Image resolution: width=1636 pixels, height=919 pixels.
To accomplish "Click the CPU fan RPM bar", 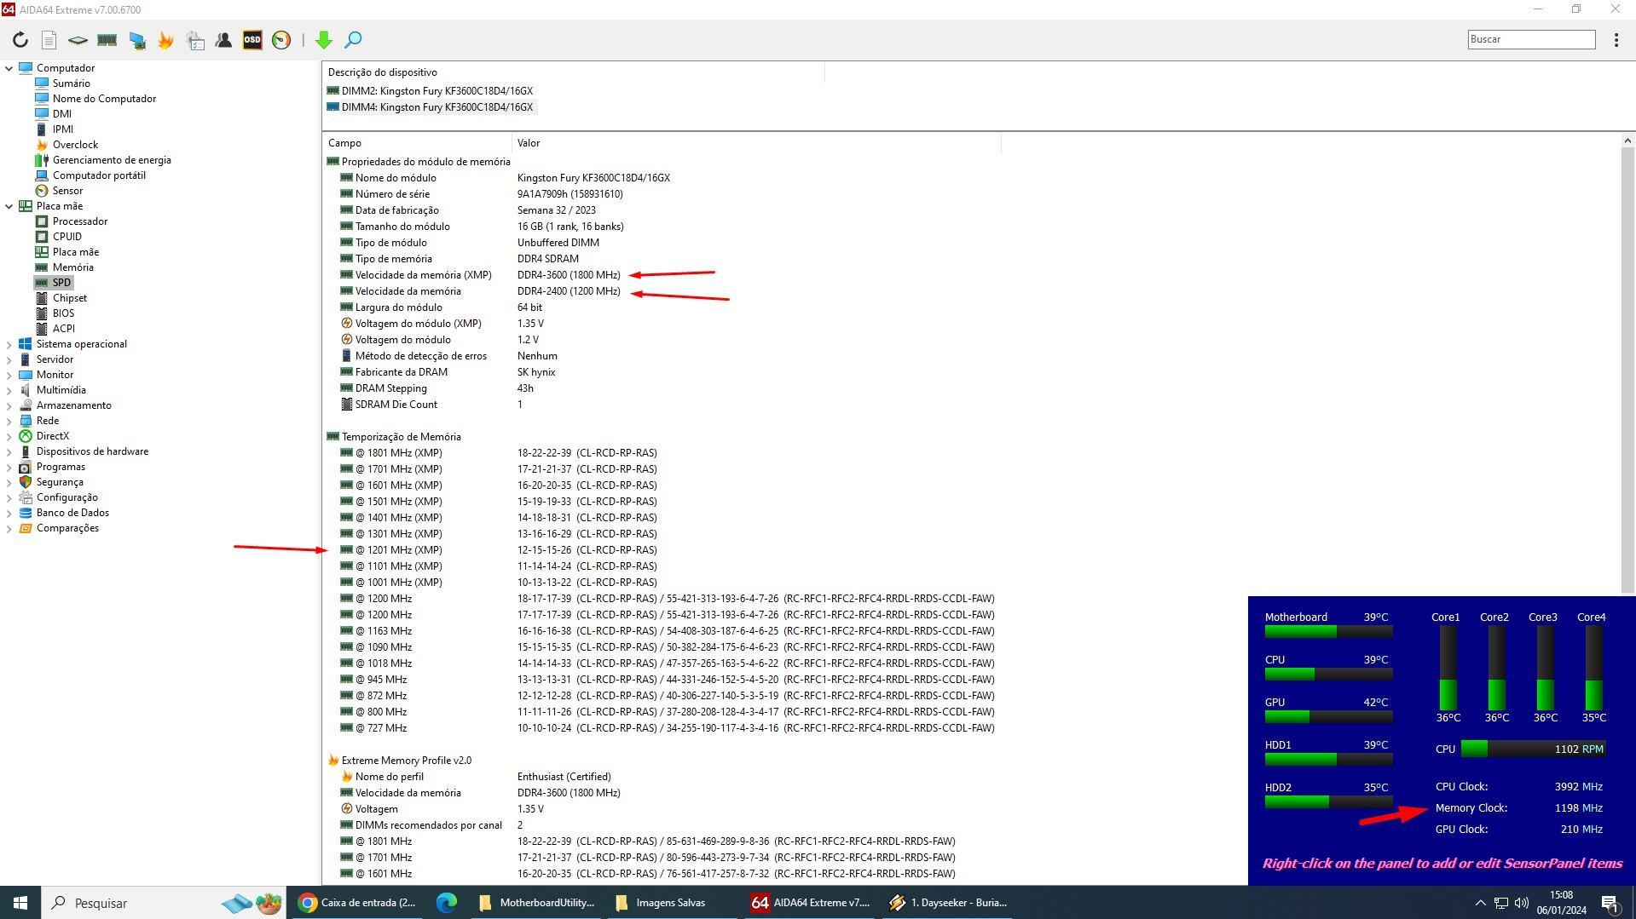I will 1533,750.
